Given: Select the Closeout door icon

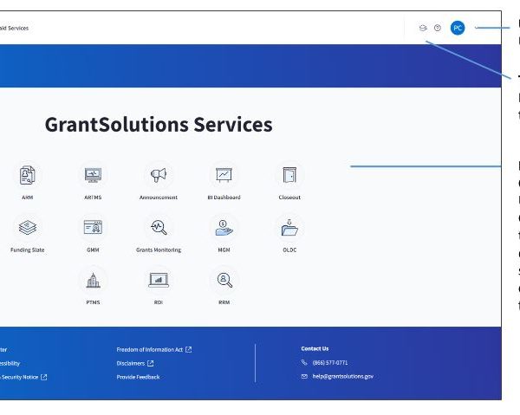Looking at the screenshot, I should coord(289,176).
